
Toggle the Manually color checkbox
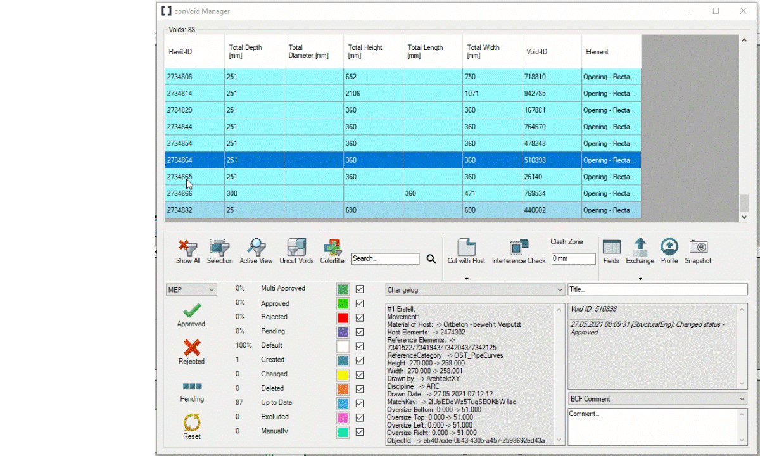tap(360, 432)
